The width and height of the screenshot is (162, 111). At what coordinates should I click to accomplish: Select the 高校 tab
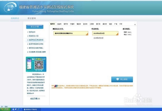[x=111, y=24]
